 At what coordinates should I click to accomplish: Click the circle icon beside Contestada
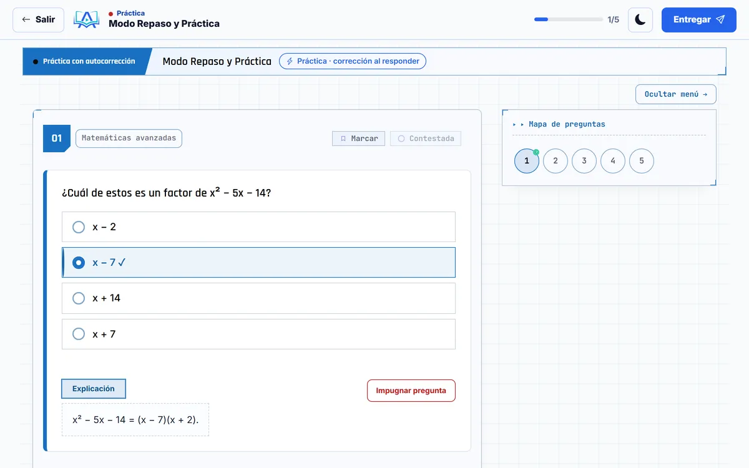point(401,139)
